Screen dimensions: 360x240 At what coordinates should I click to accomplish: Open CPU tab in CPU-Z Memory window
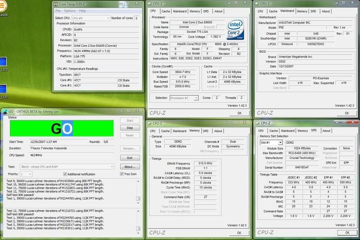click(x=153, y=131)
